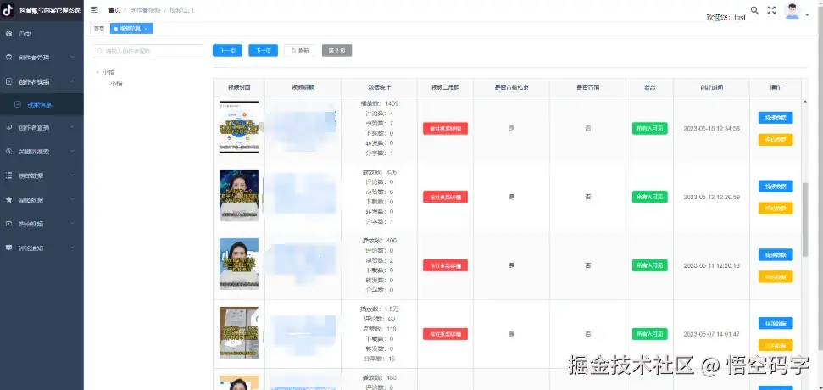Click the scrollbar up arrow above the table
The height and width of the screenshot is (390, 823).
coord(805,100)
